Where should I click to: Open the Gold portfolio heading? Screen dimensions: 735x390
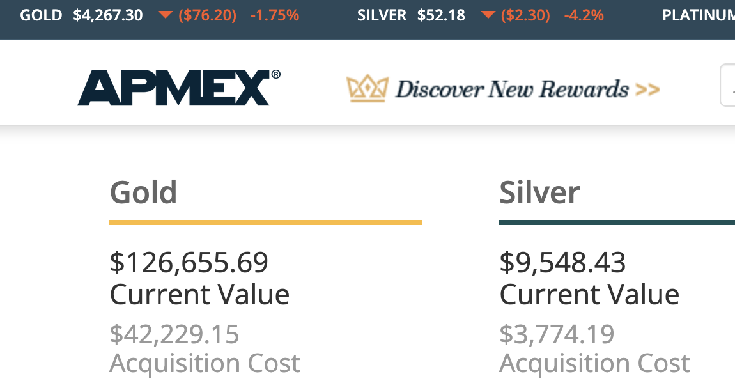(x=143, y=192)
